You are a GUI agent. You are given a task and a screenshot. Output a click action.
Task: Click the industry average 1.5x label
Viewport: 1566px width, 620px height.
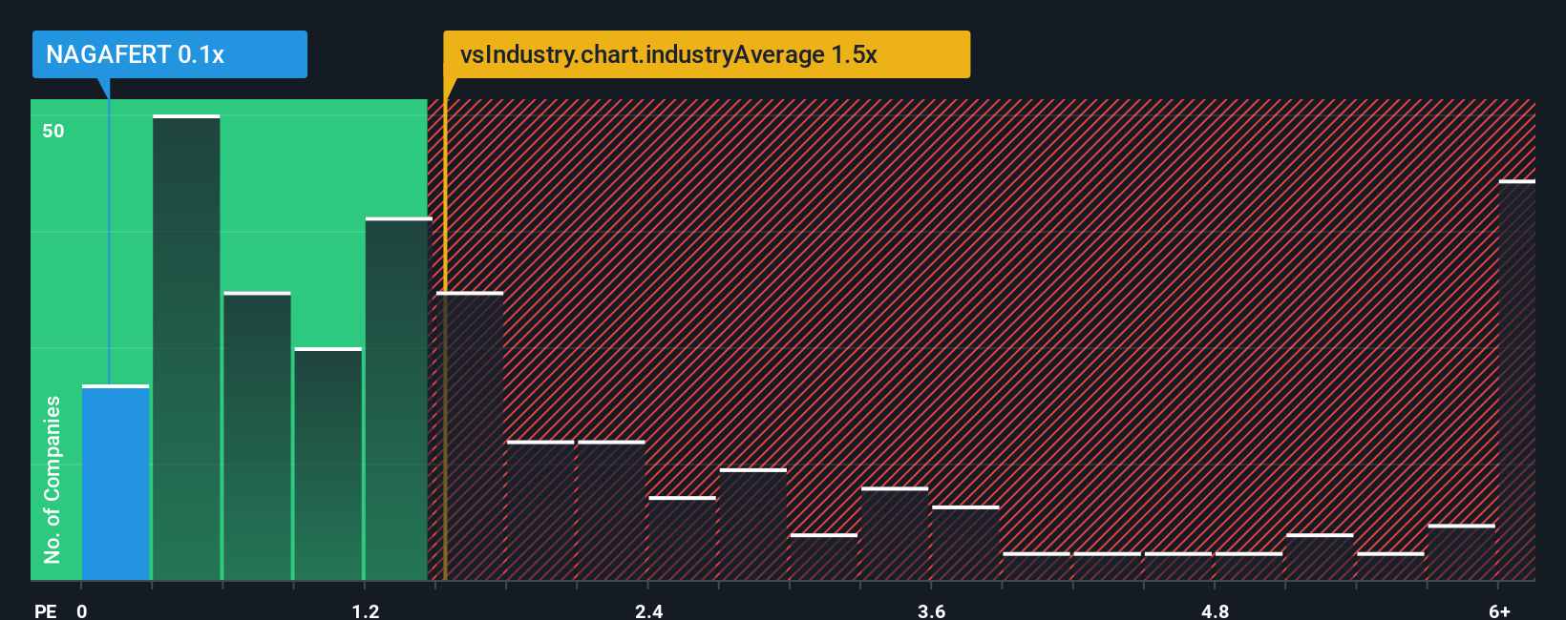(707, 54)
